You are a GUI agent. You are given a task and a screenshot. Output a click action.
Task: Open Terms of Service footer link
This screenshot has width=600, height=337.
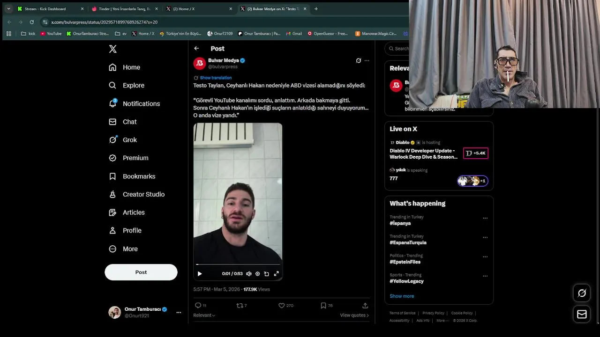click(x=402, y=313)
